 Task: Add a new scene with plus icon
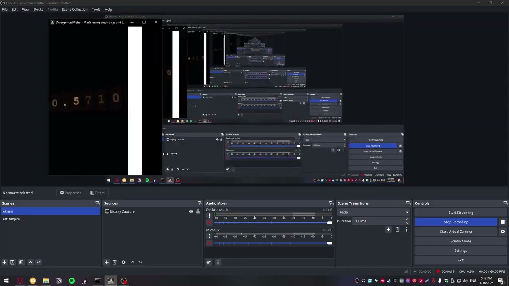[4, 262]
